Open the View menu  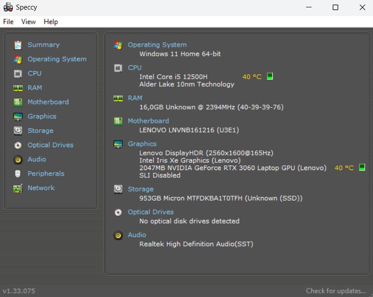tap(28, 22)
